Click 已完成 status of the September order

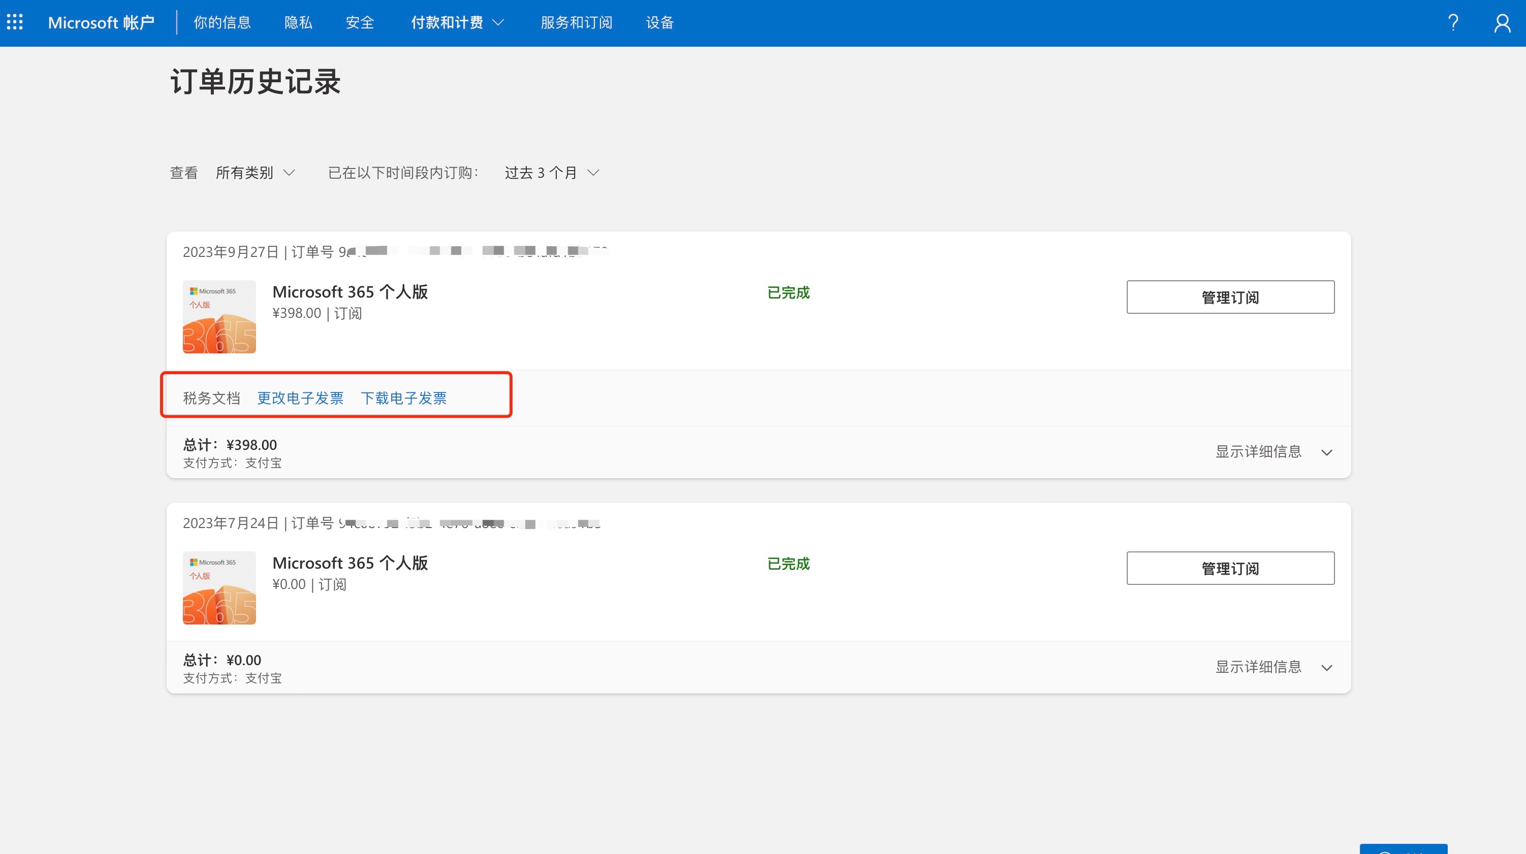click(788, 292)
